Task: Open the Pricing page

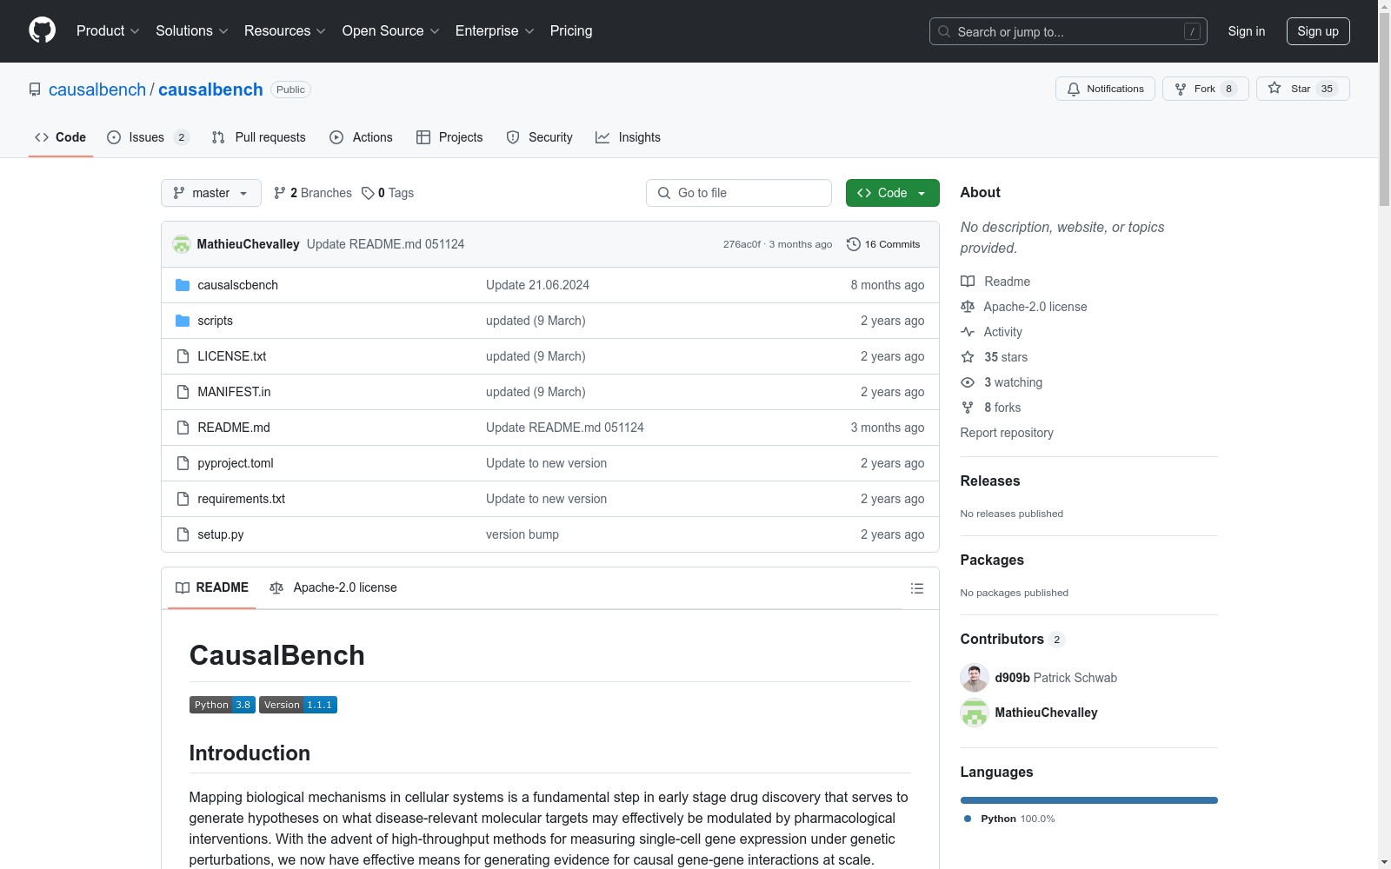Action: (x=571, y=30)
